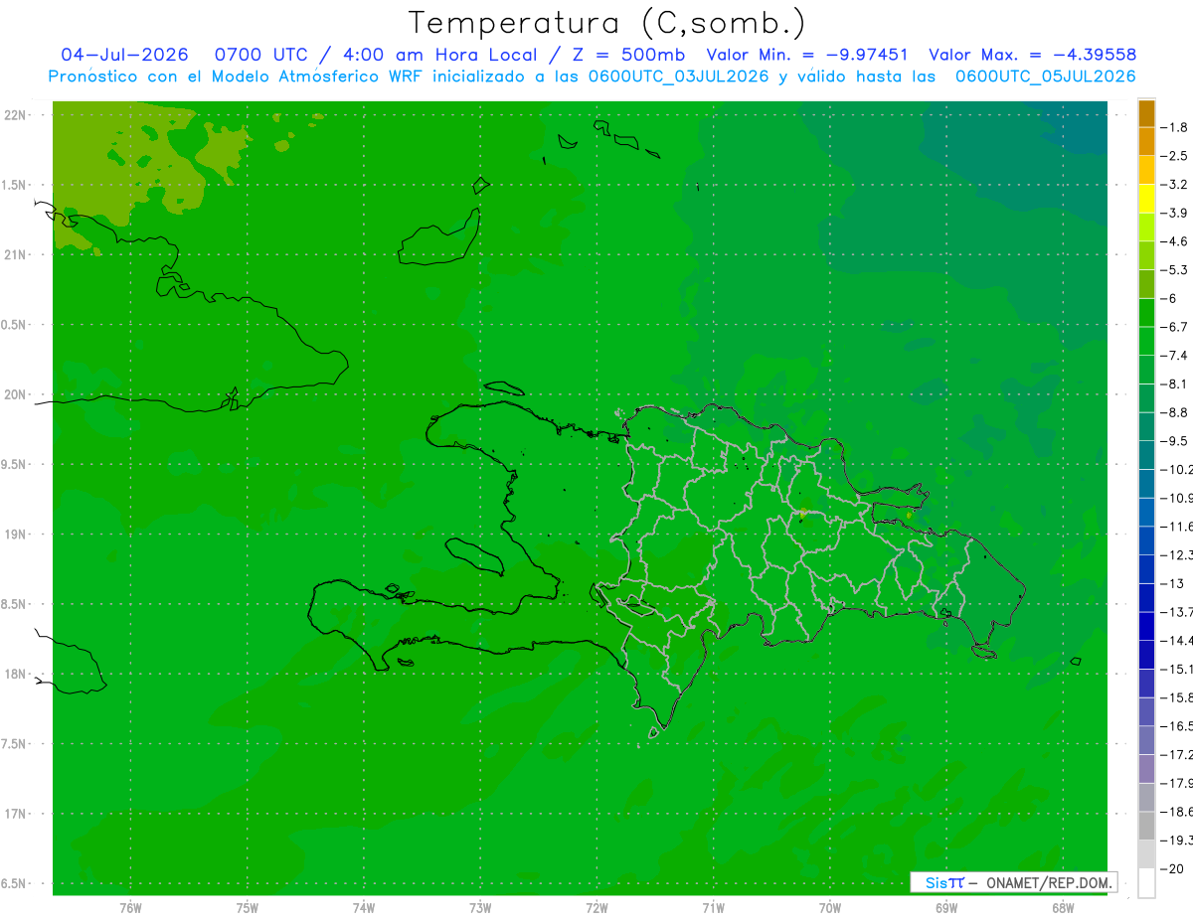This screenshot has height=921, width=1193.
Task: Click the "18N" latitude label
Action: click(15, 675)
